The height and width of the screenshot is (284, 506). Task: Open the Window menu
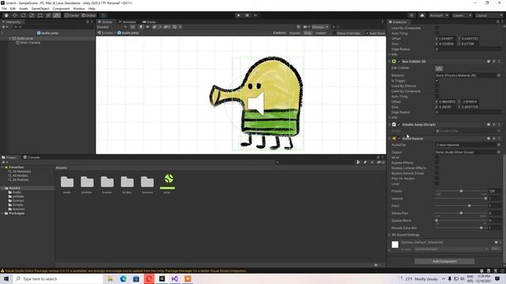79,9
